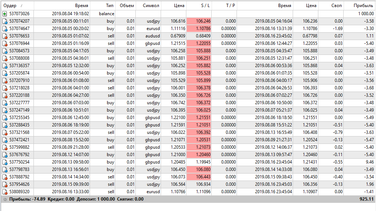Click the sell order icon for 537888792
Screen dimensions: 376x211
pos(4,177)
